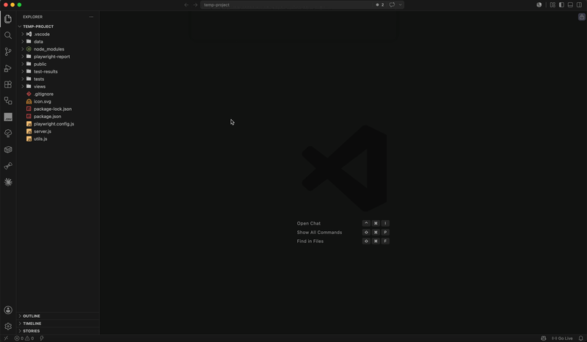The height and width of the screenshot is (342, 587).
Task: Open the cube package icon in activity bar
Action: click(x=8, y=150)
